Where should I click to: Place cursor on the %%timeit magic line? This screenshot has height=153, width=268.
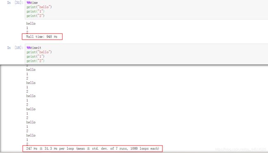(x=34, y=47)
